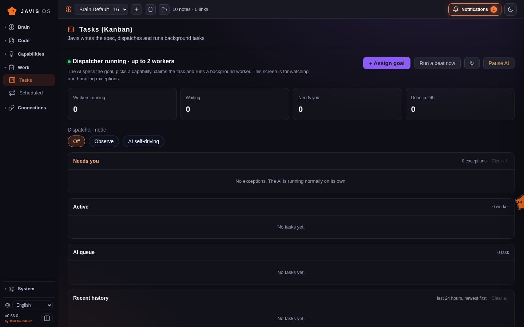
Task: Delete the brain using the trash icon
Action: click(150, 9)
